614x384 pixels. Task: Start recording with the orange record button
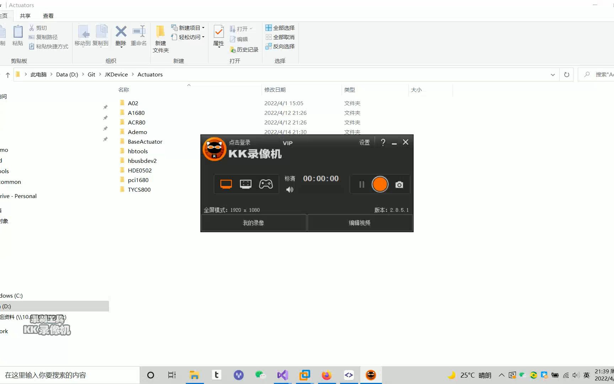coord(380,184)
